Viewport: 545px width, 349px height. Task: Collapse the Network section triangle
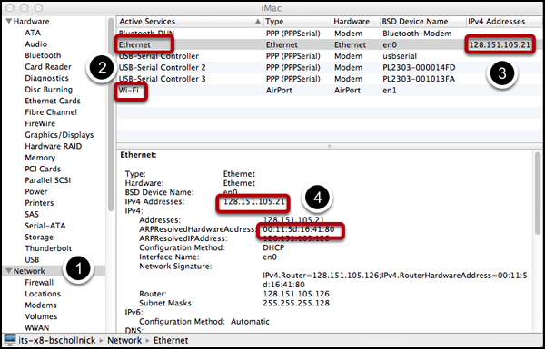coord(9,271)
